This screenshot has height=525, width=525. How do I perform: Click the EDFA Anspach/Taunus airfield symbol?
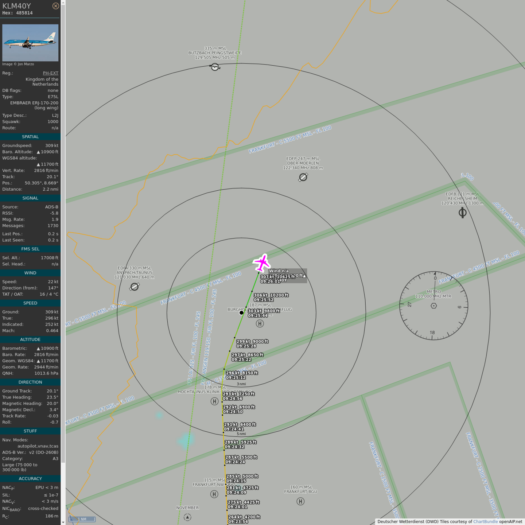(134, 287)
